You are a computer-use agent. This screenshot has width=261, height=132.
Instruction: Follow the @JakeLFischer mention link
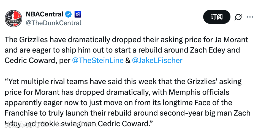[157, 61]
